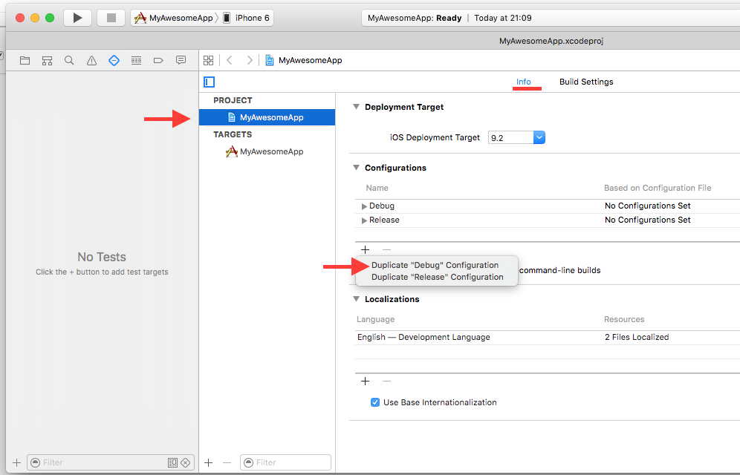Open the Report navigator speech-bubble icon
Screen dimensions: 740x475
pyautogui.click(x=181, y=60)
